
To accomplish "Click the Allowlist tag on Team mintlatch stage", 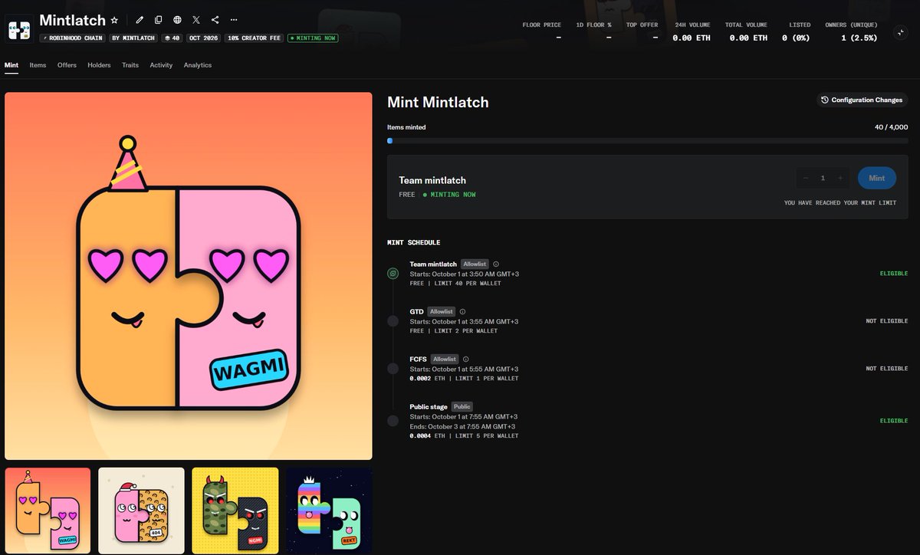I will pyautogui.click(x=475, y=264).
